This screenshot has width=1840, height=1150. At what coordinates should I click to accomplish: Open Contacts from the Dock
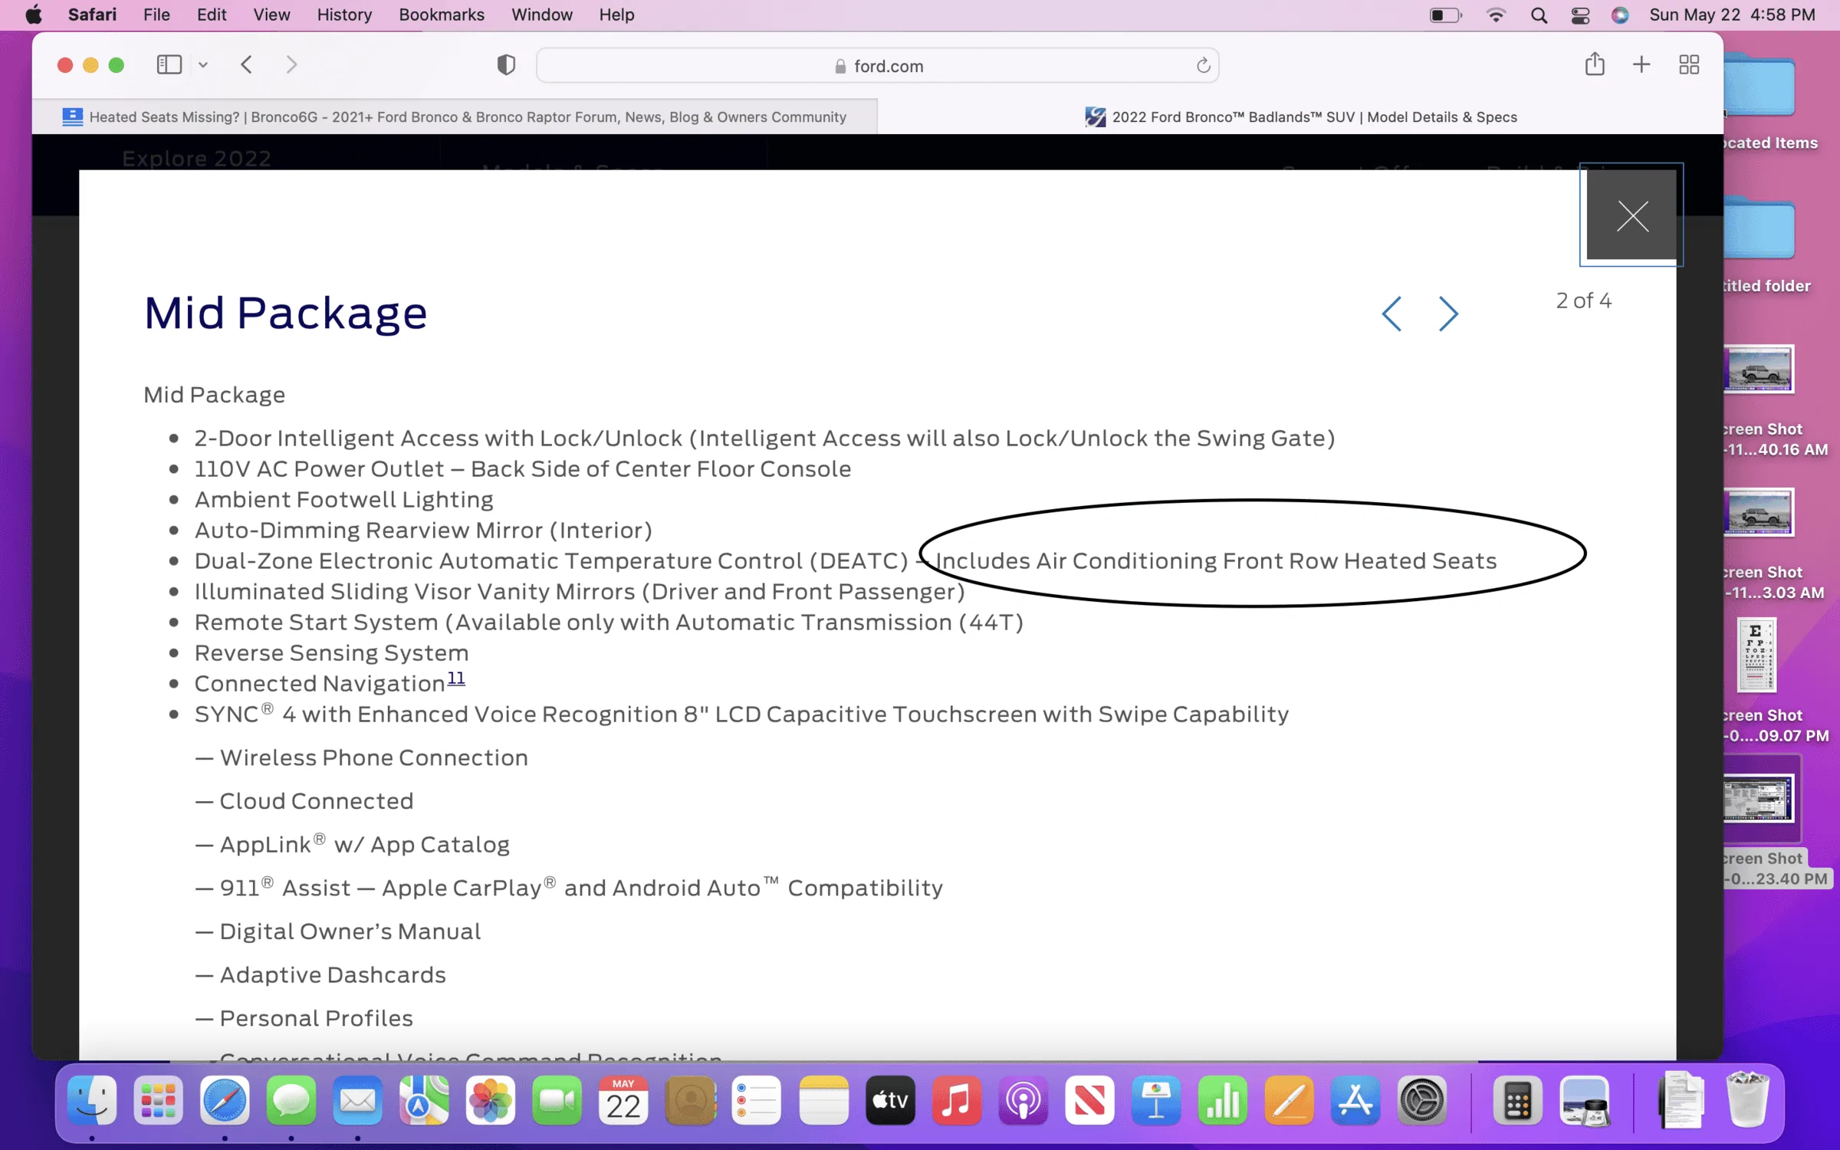690,1101
